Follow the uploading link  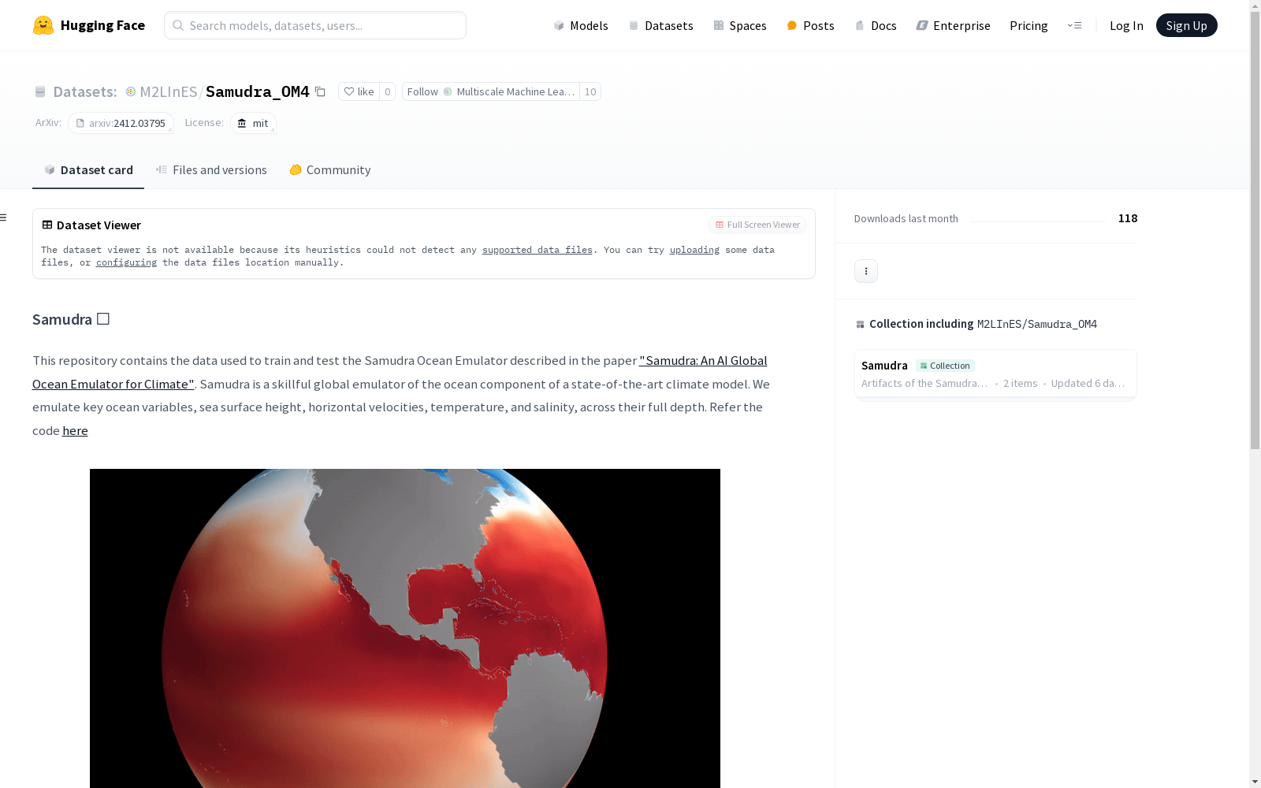tap(694, 250)
